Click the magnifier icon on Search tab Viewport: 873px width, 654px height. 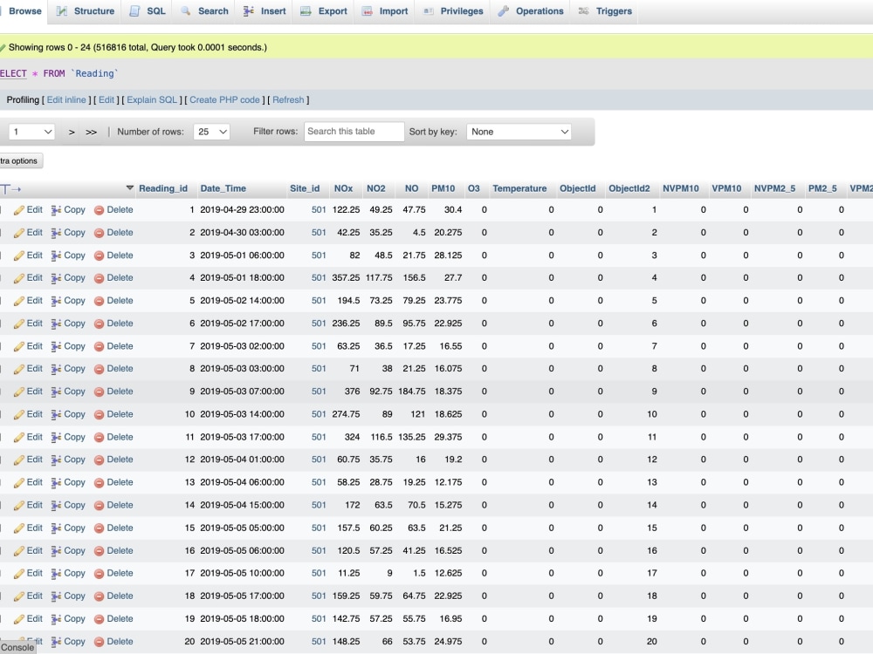point(186,11)
